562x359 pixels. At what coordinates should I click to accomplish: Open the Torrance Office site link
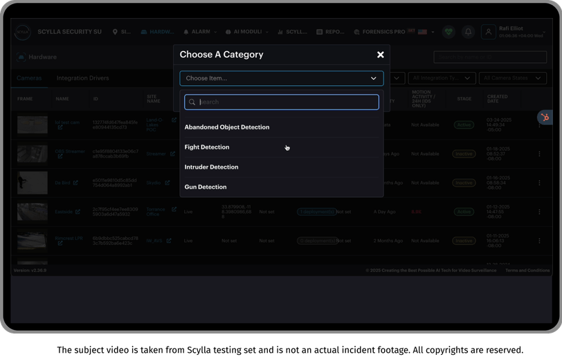[156, 212]
